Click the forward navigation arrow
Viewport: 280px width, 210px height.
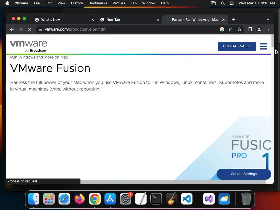tap(21, 29)
